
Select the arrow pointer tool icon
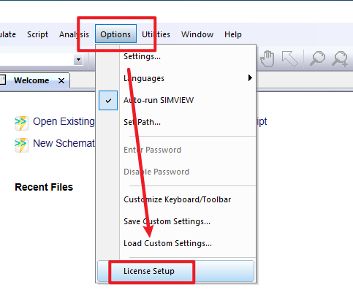(x=289, y=58)
